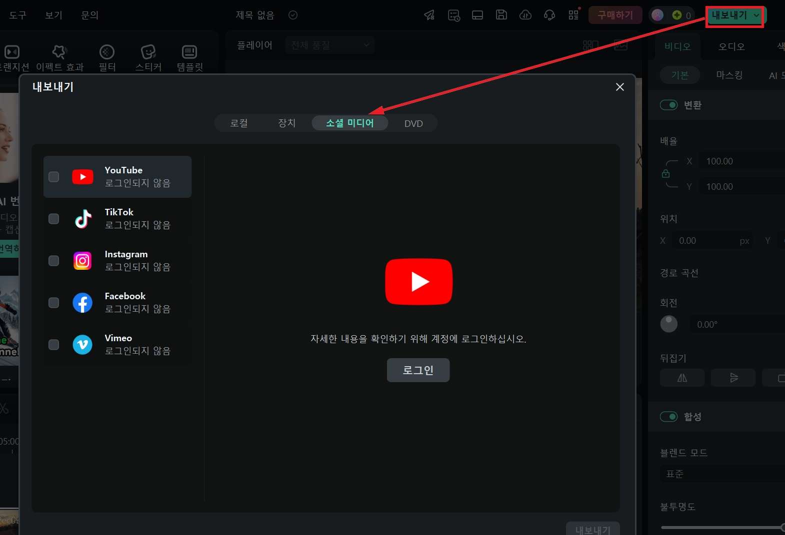This screenshot has height=535, width=785.
Task: Select the 비디오 properties tab
Action: 677,46
